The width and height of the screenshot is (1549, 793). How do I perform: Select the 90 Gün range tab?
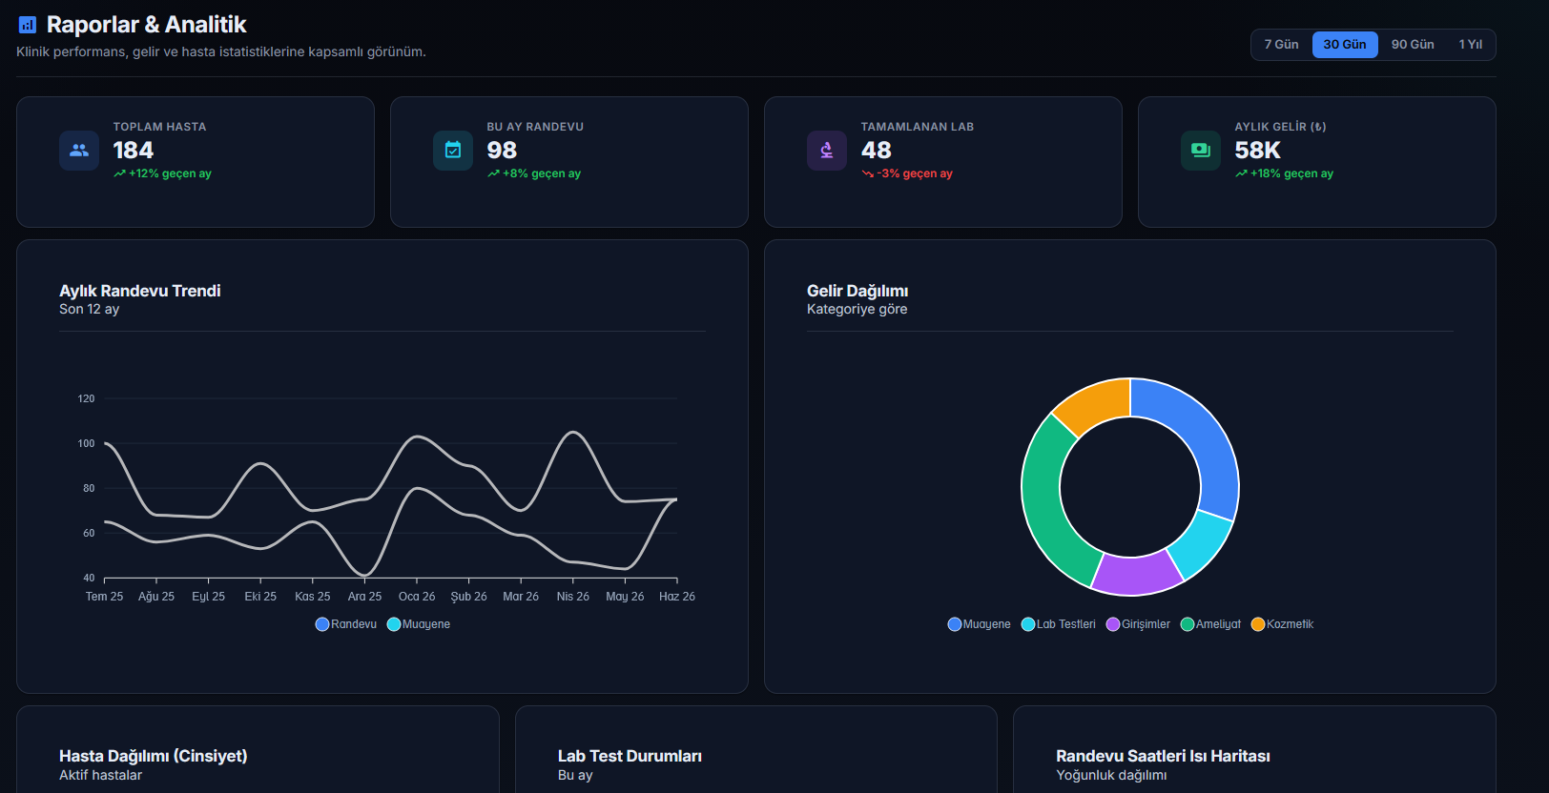1413,45
